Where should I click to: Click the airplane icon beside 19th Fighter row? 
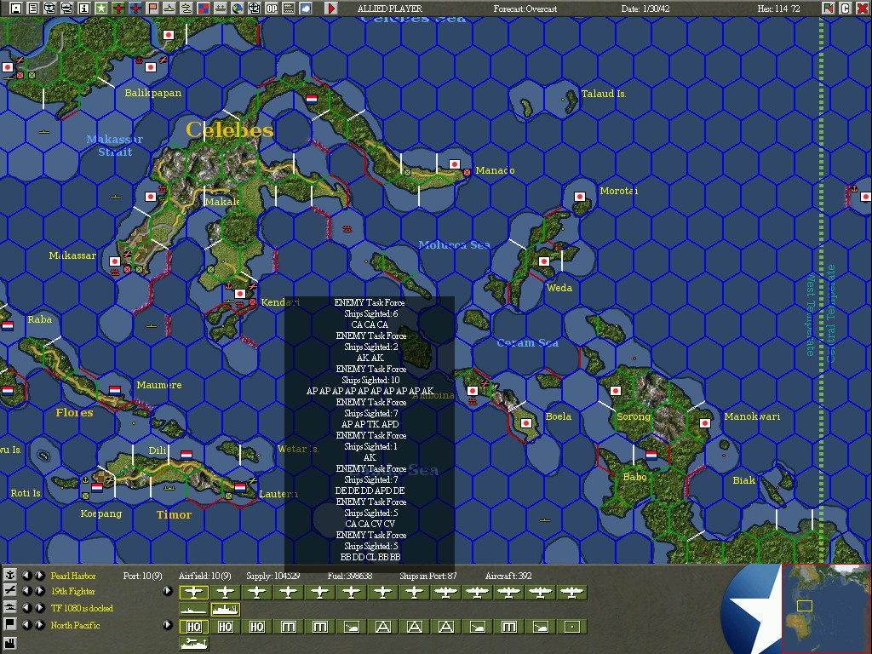coord(10,591)
